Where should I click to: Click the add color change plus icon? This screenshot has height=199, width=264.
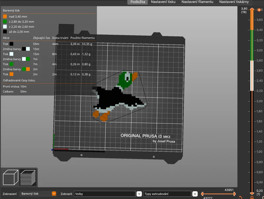[259, 10]
